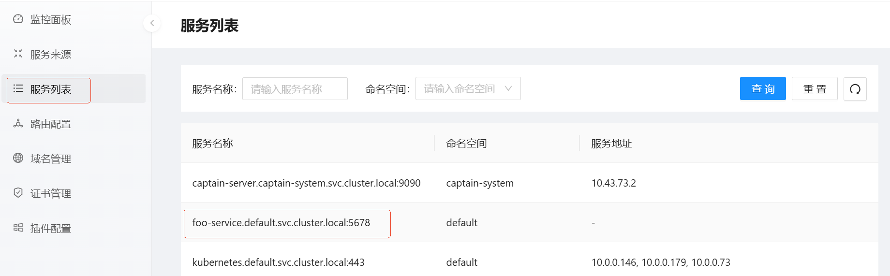Select the foo-service.default.svc.cluster.local:5678 row

pyautogui.click(x=281, y=223)
